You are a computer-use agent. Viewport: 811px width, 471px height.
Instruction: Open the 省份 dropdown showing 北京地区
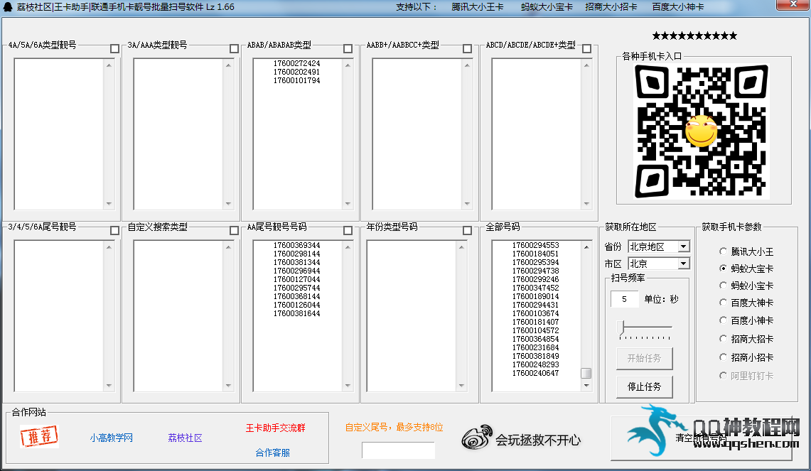[658, 247]
